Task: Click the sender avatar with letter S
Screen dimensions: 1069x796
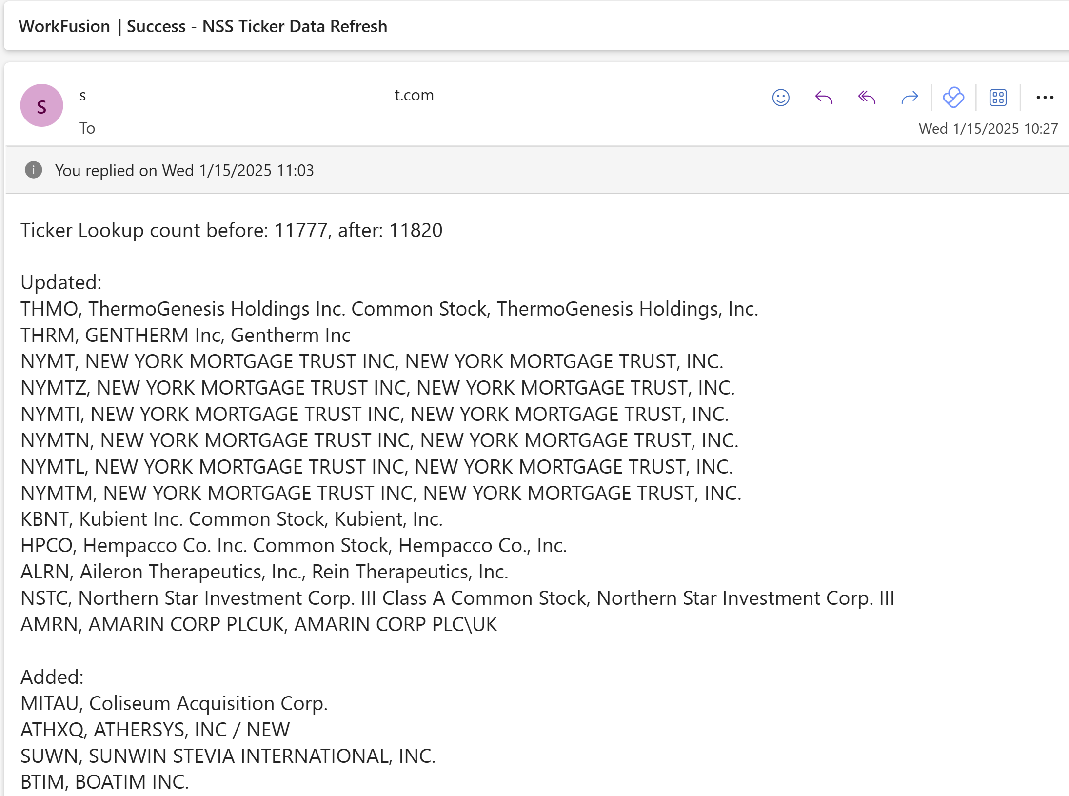Action: click(41, 105)
